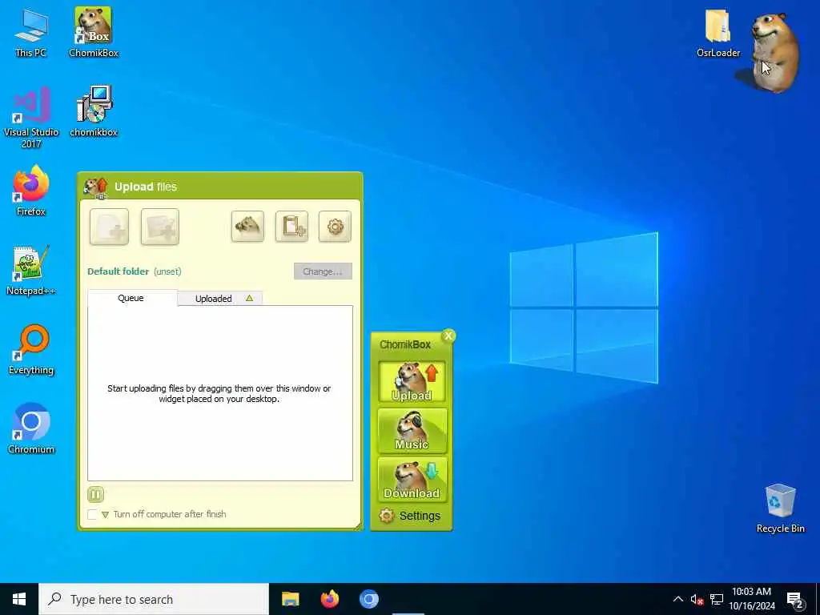Click the Change... default folder button

point(323,271)
